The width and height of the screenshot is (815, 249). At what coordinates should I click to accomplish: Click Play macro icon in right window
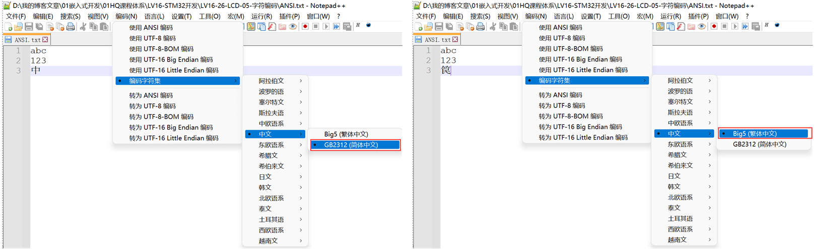click(x=735, y=27)
